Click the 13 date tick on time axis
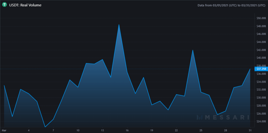Screen dimensions: 268x133 (x=102, y=130)
